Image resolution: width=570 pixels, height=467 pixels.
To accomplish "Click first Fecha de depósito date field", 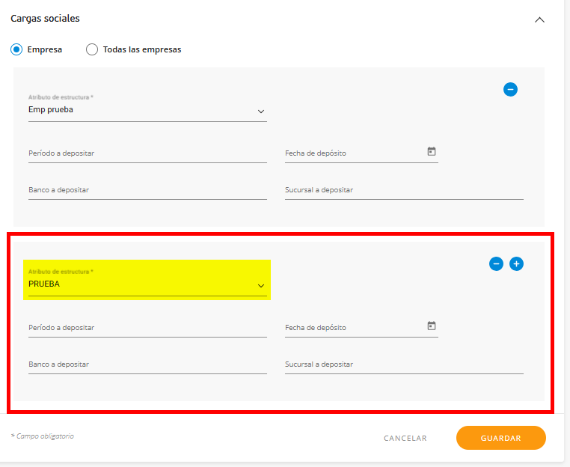I will click(352, 153).
